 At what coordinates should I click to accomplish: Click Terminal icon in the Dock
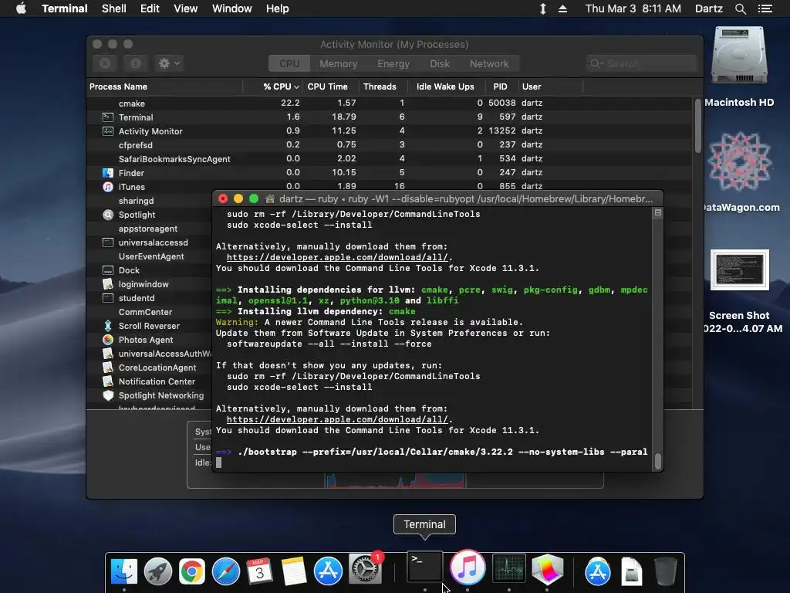425,568
